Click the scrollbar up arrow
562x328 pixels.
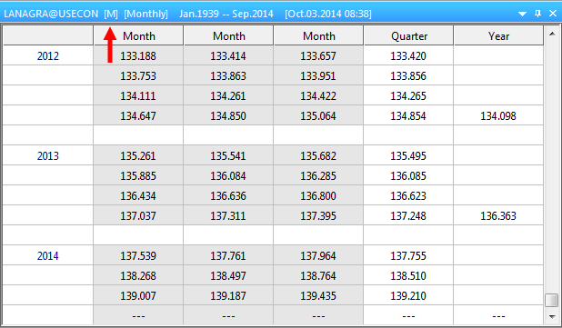coord(552,34)
